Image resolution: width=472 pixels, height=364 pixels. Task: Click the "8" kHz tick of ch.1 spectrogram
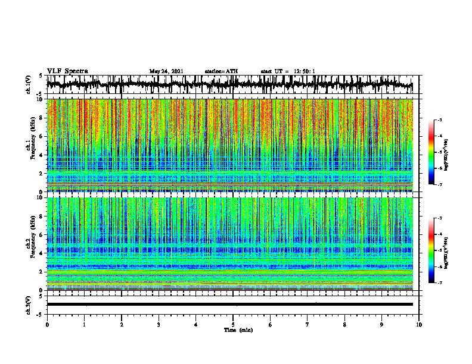41,118
